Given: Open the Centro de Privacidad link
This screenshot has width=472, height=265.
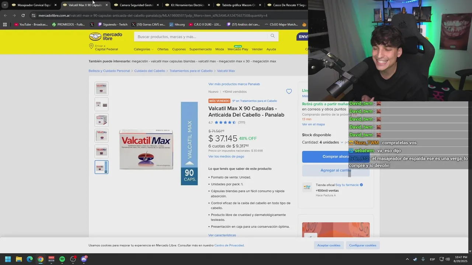Looking at the screenshot, I should 229,245.
